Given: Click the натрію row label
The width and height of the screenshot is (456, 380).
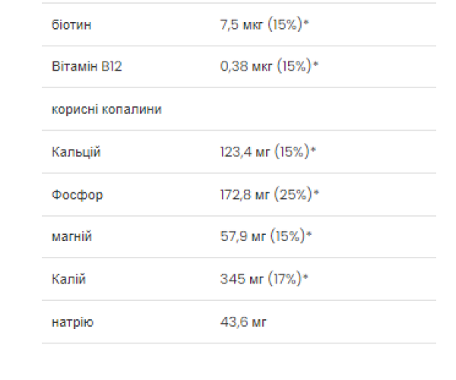Looking at the screenshot, I should click(x=72, y=322).
